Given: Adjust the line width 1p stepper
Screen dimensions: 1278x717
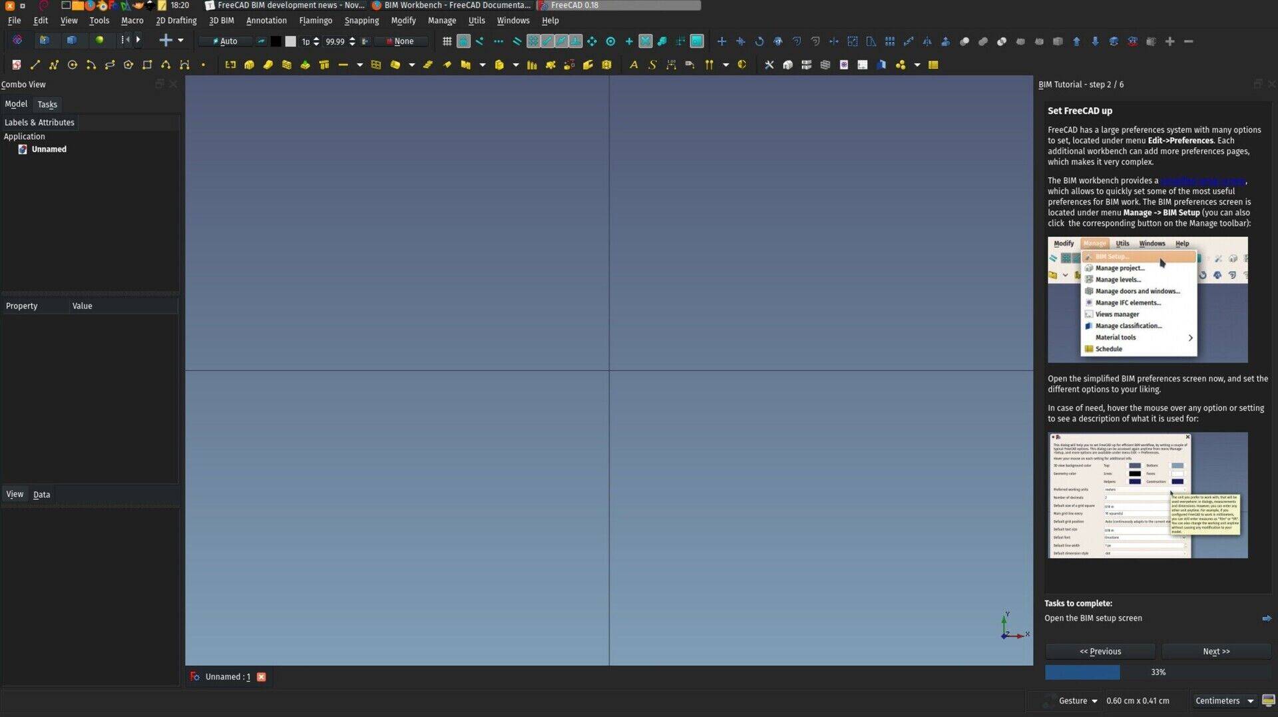Looking at the screenshot, I should 316,41.
